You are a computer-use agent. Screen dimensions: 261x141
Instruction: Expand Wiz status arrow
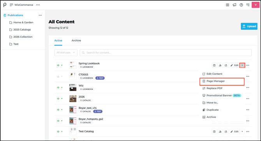click(62, 88)
